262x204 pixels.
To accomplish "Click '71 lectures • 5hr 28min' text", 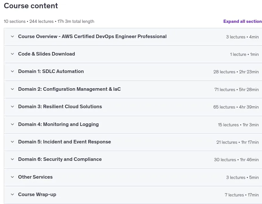I will [236, 90].
